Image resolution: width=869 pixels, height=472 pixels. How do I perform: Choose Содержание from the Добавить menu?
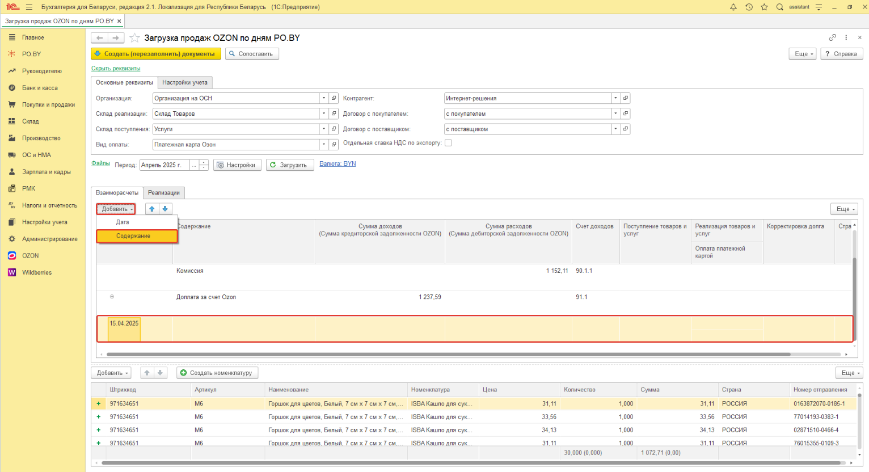137,236
